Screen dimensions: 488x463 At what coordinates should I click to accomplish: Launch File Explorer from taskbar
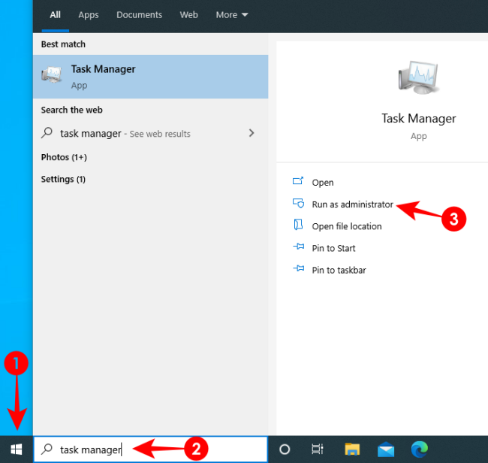[352, 449]
